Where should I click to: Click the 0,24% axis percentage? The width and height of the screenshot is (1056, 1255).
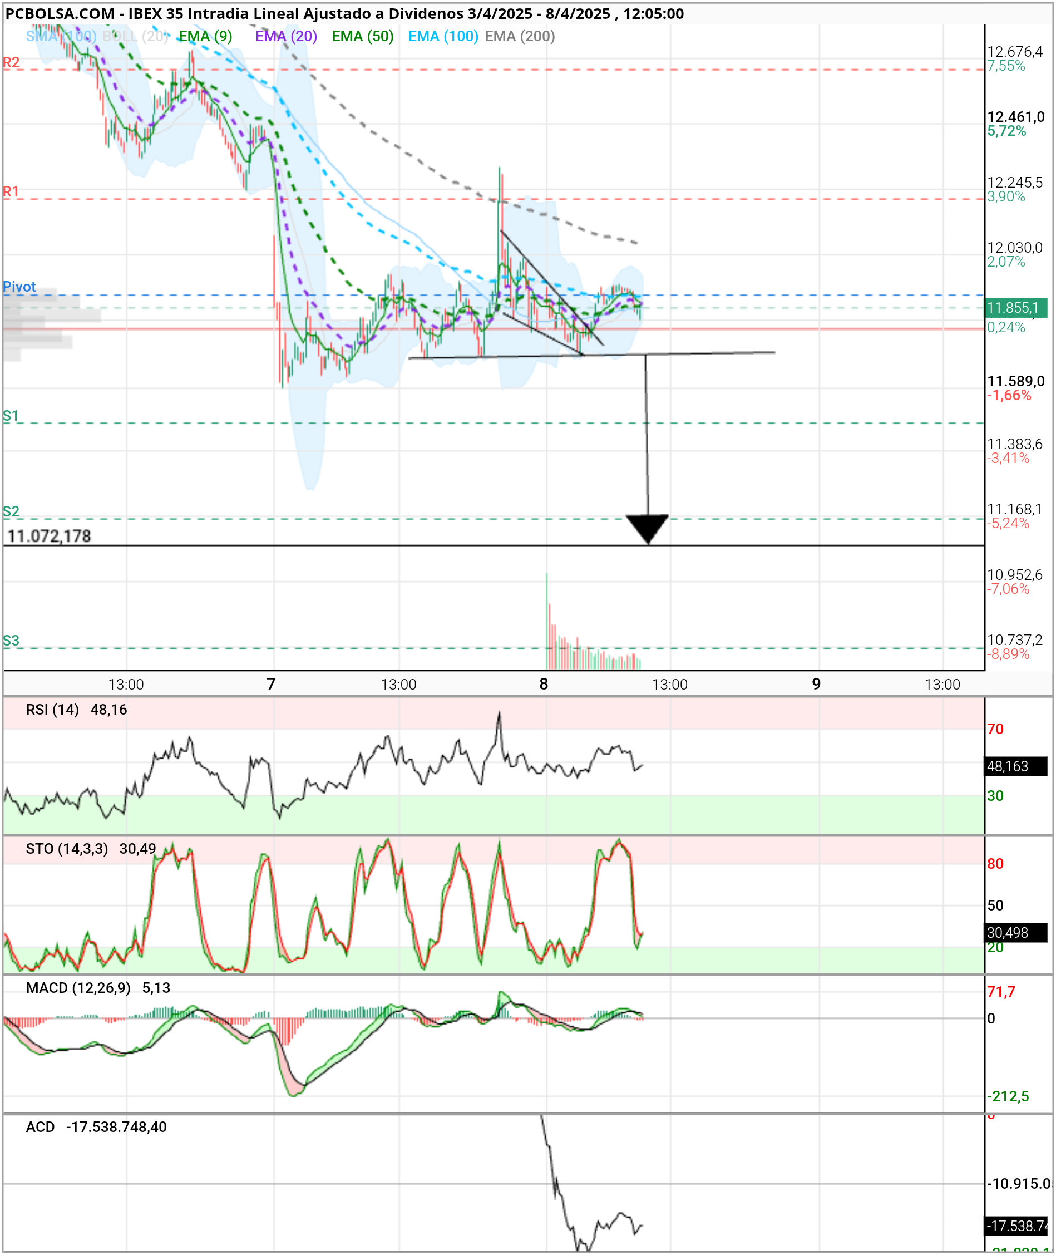(1006, 327)
